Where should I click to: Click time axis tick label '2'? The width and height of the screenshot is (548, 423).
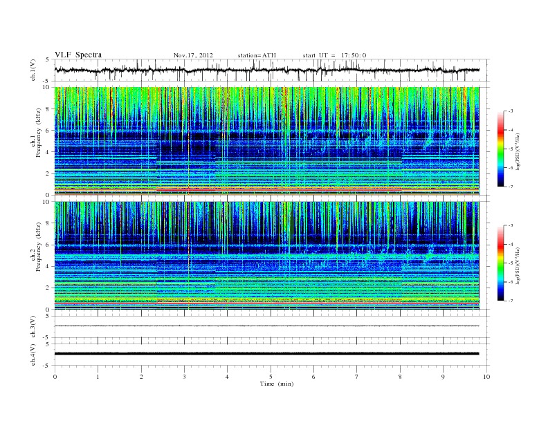point(141,377)
